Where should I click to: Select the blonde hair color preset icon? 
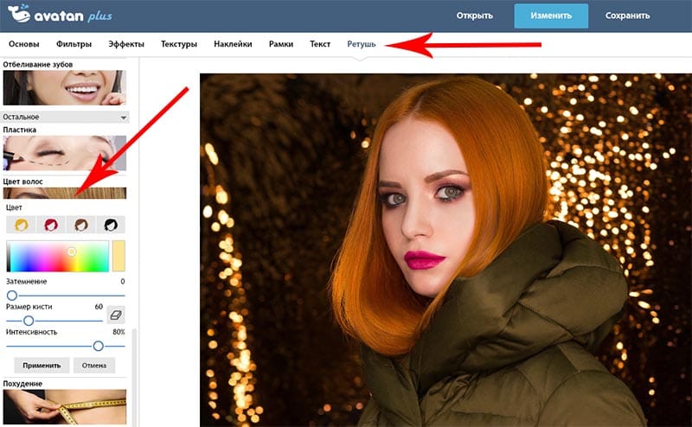pos(21,225)
